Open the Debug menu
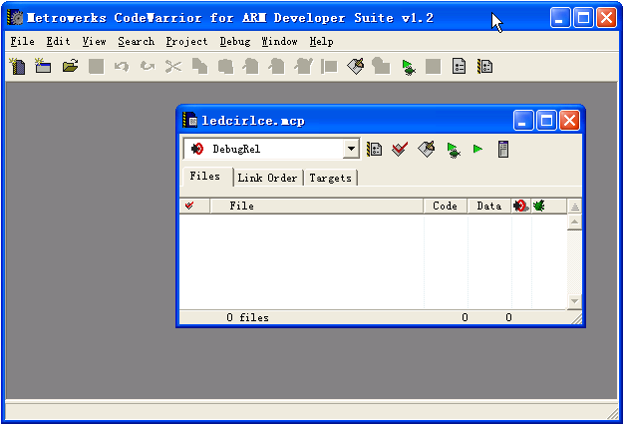This screenshot has height=425, width=624. tap(234, 42)
